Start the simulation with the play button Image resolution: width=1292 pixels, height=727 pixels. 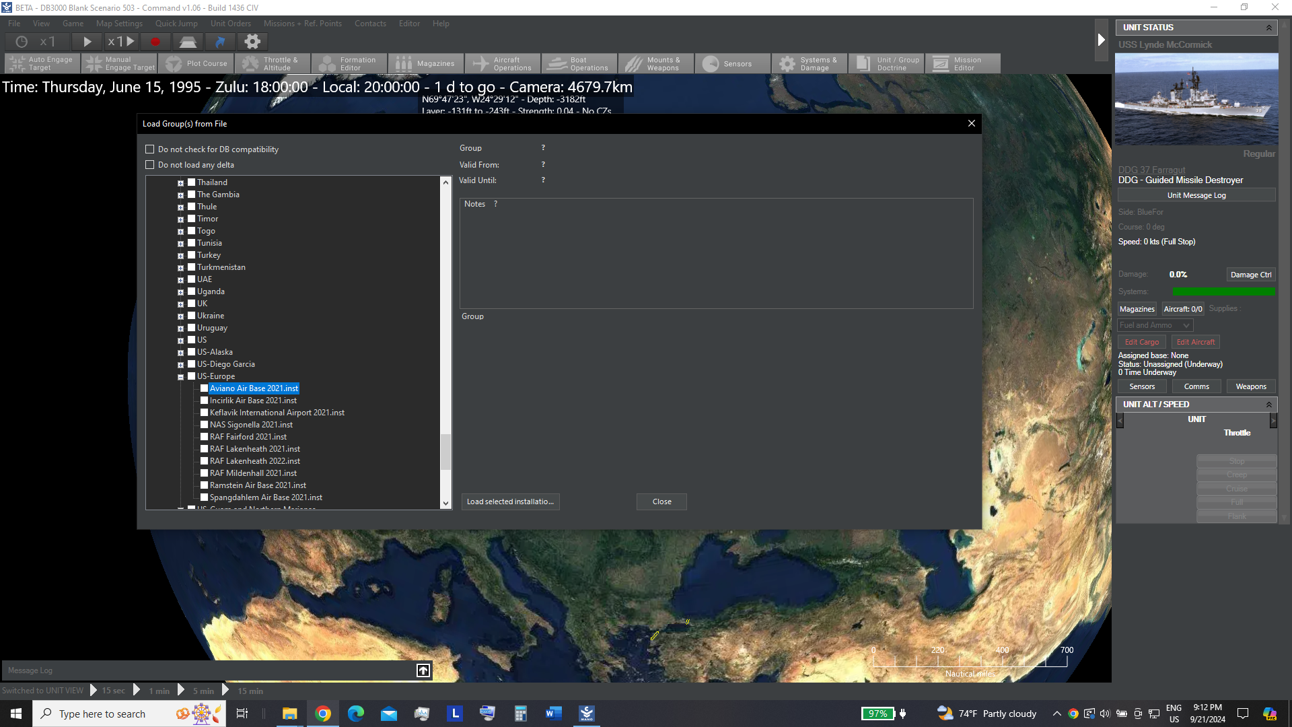click(87, 42)
